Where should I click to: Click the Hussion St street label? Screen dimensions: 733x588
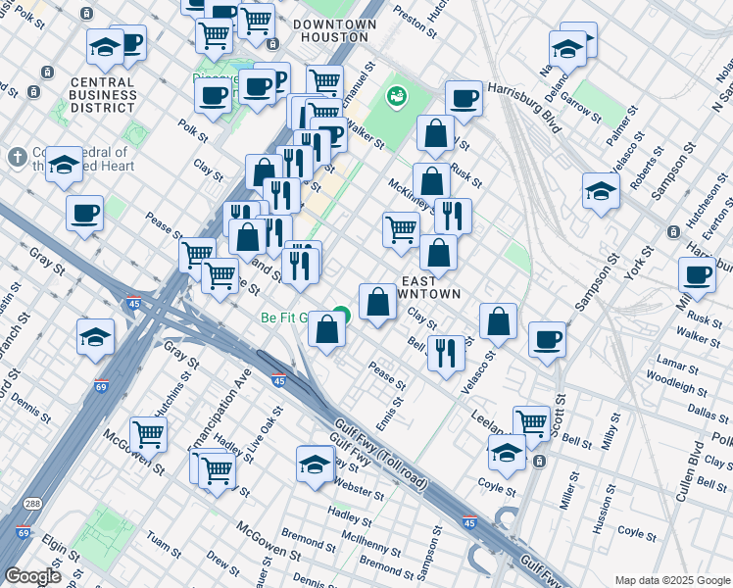pyautogui.click(x=605, y=509)
